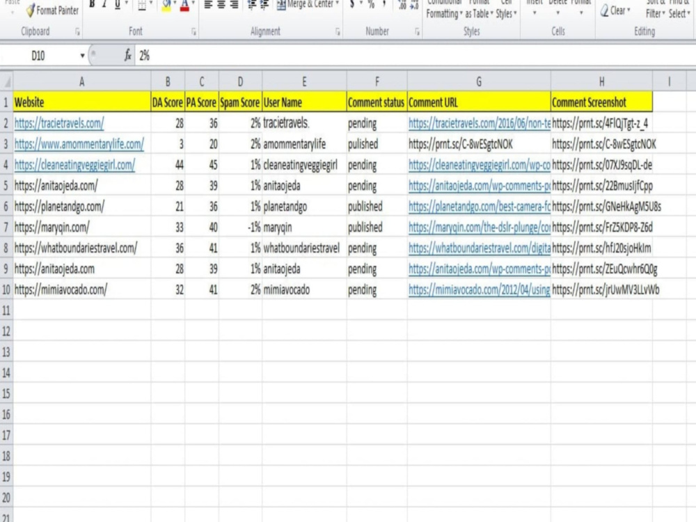
Task: Select the 'Comment Screenshot' header cell
Action: (601, 102)
